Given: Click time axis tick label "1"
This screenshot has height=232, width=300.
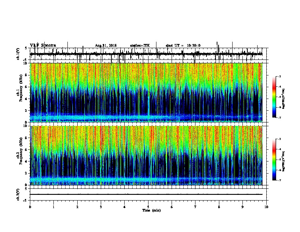Looking at the screenshot, I should tap(53, 207).
